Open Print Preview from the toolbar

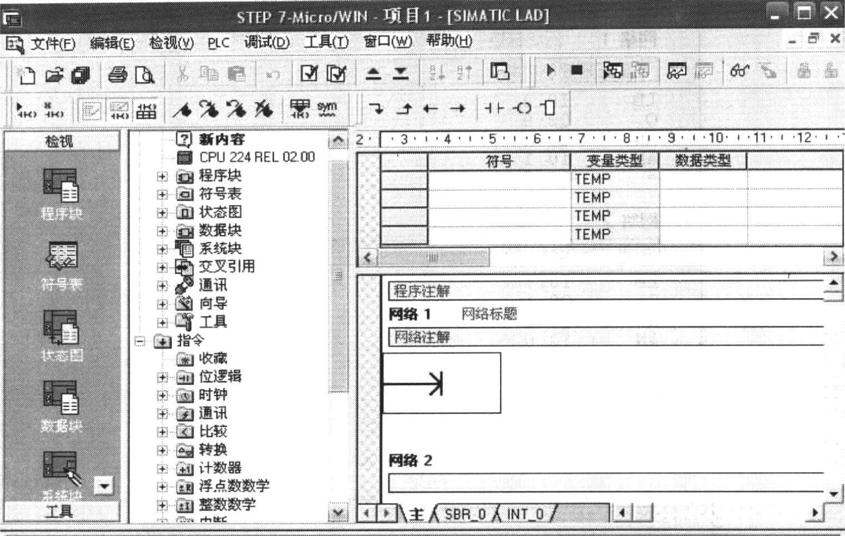[144, 74]
